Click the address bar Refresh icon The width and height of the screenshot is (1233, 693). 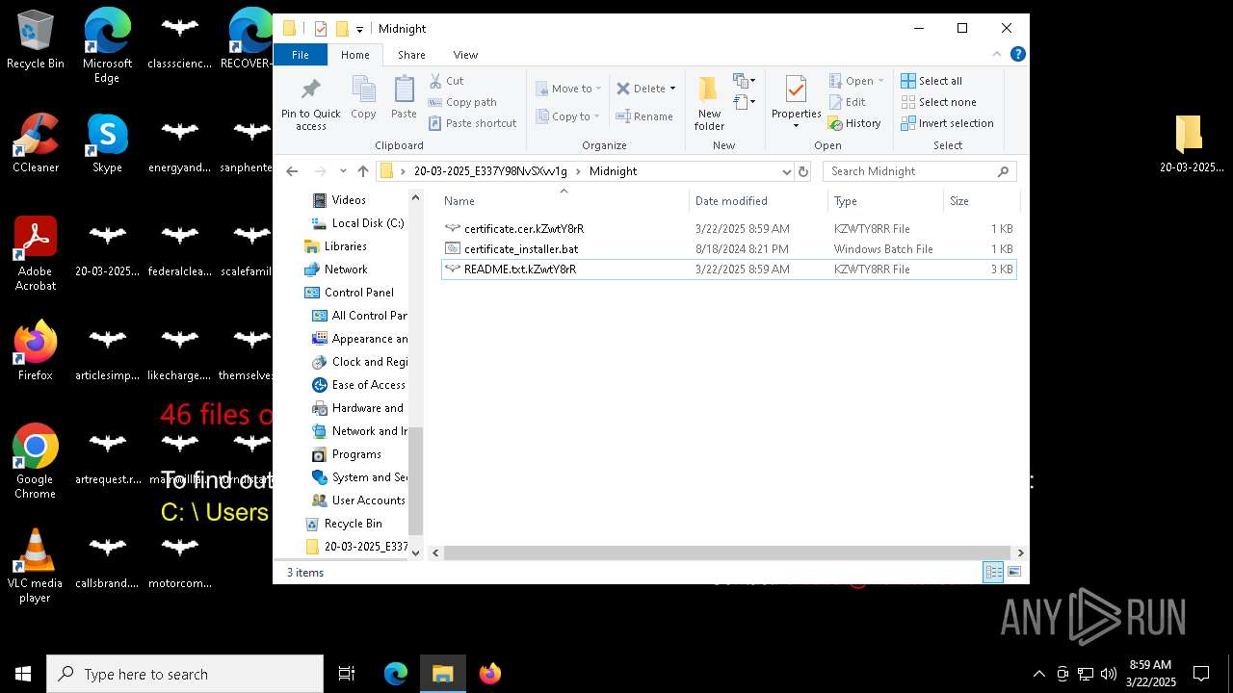click(803, 171)
